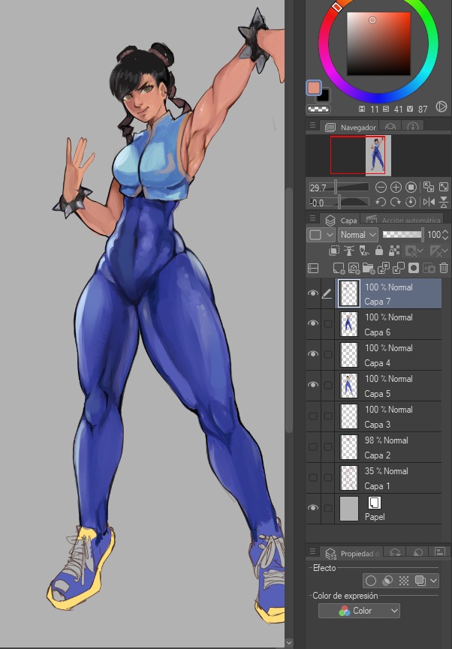Image resolution: width=452 pixels, height=649 pixels.
Task: Click the new vector layer icon
Action: (354, 268)
